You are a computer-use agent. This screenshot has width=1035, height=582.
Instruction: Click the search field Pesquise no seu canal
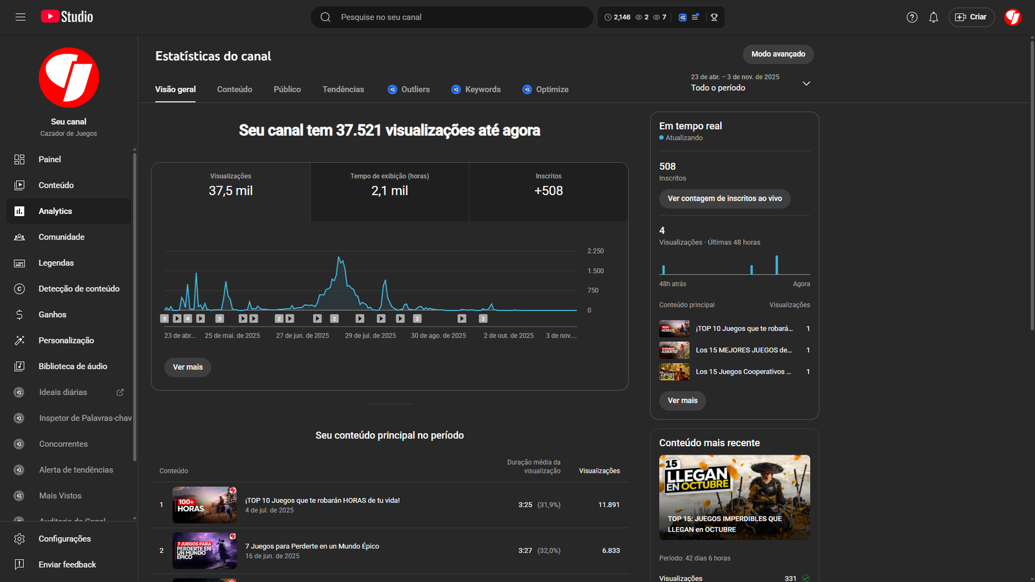click(x=453, y=17)
